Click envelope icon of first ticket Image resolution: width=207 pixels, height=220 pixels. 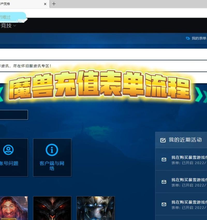(164, 160)
